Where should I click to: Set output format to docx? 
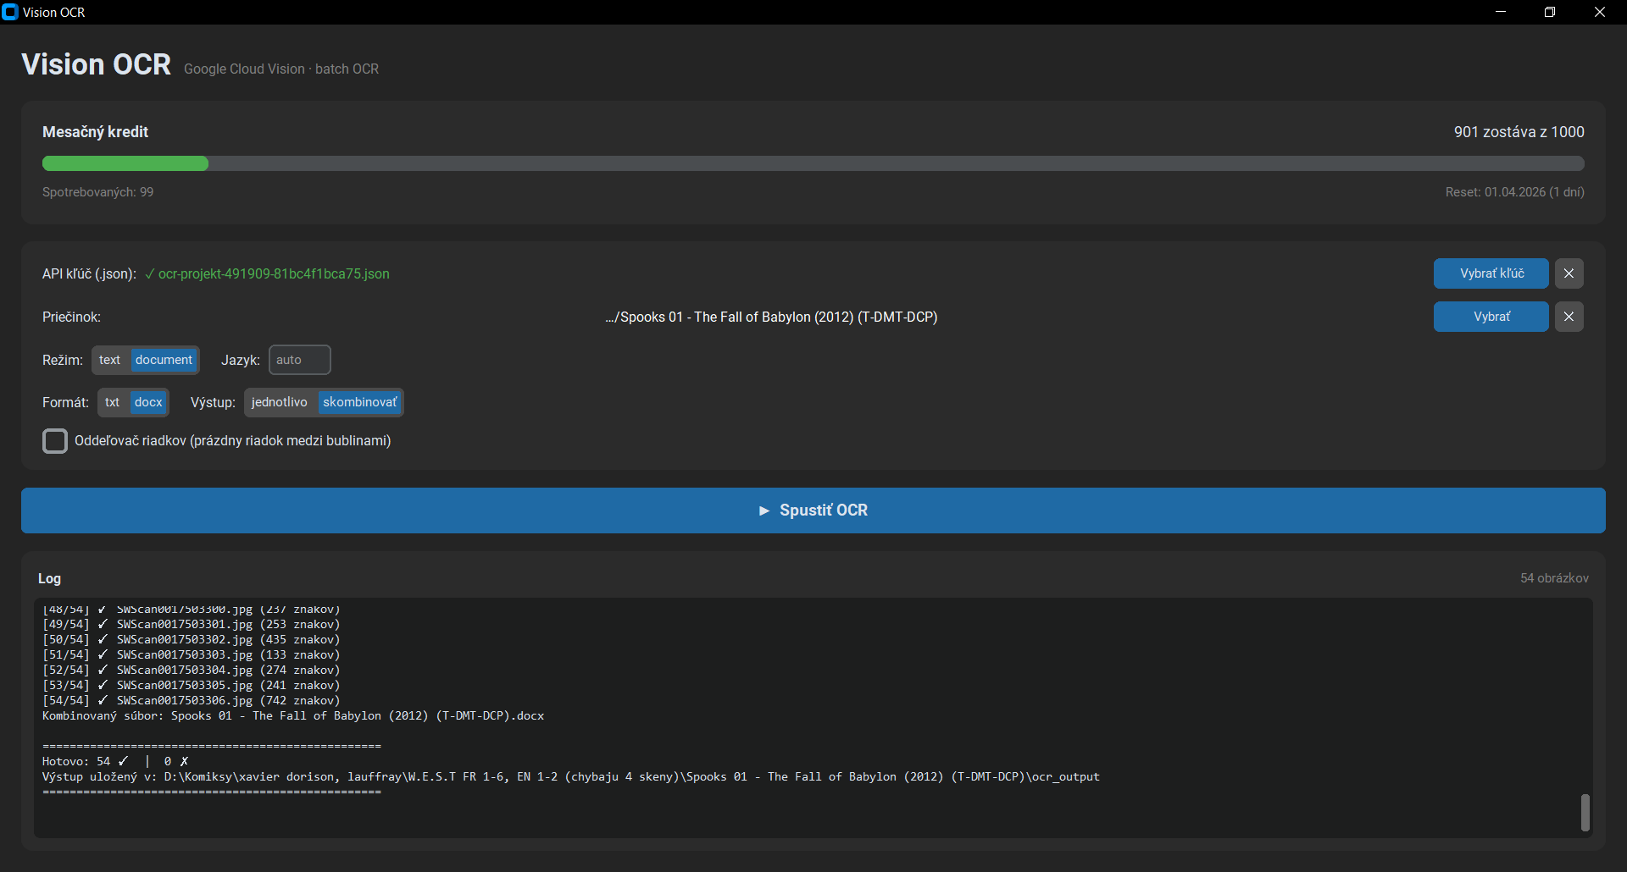148,402
